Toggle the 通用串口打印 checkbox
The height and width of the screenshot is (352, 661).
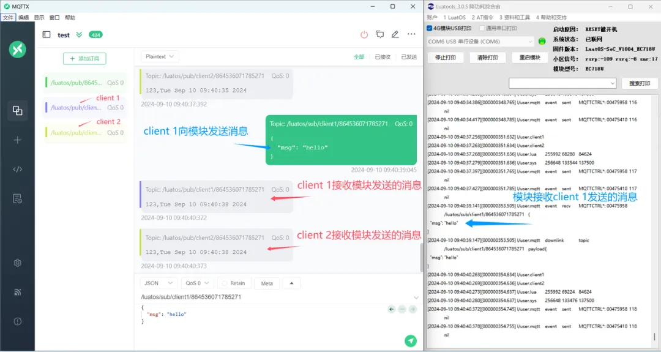[482, 28]
